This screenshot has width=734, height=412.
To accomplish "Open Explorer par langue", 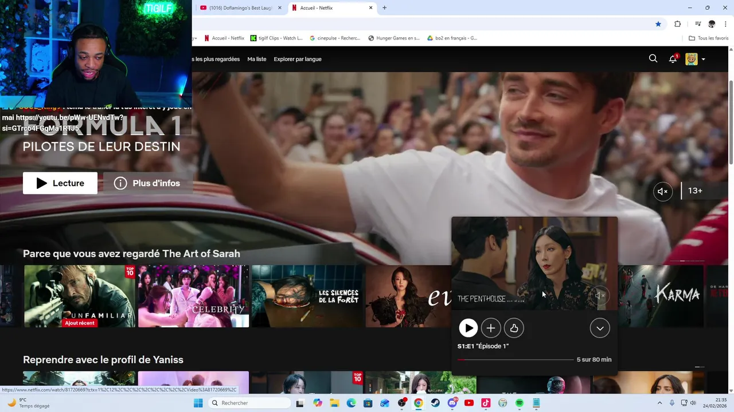I will click(x=298, y=59).
